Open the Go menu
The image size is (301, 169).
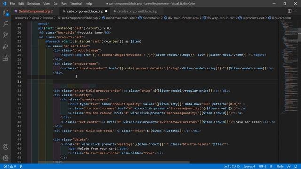point(55,4)
